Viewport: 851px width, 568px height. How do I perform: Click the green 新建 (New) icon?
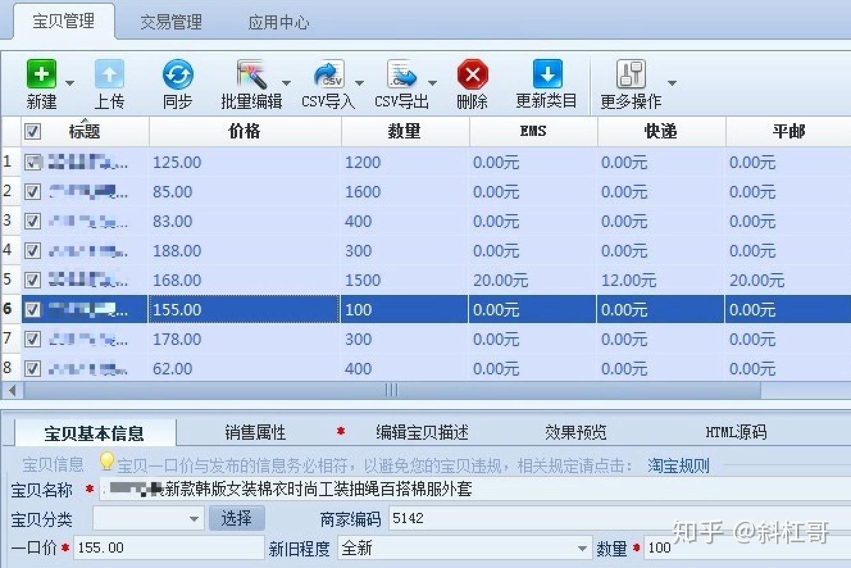tap(42, 74)
